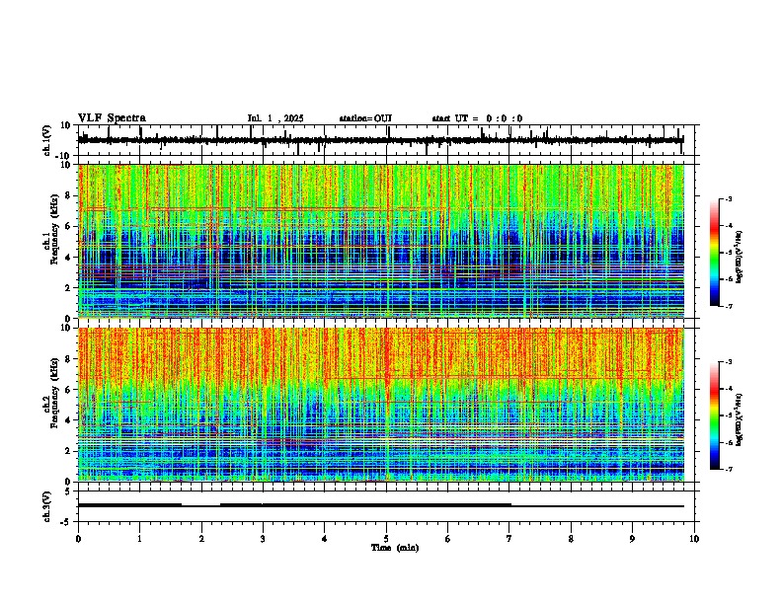Click the "6" kHz tick on ch.2 frequency axis

coord(69,390)
